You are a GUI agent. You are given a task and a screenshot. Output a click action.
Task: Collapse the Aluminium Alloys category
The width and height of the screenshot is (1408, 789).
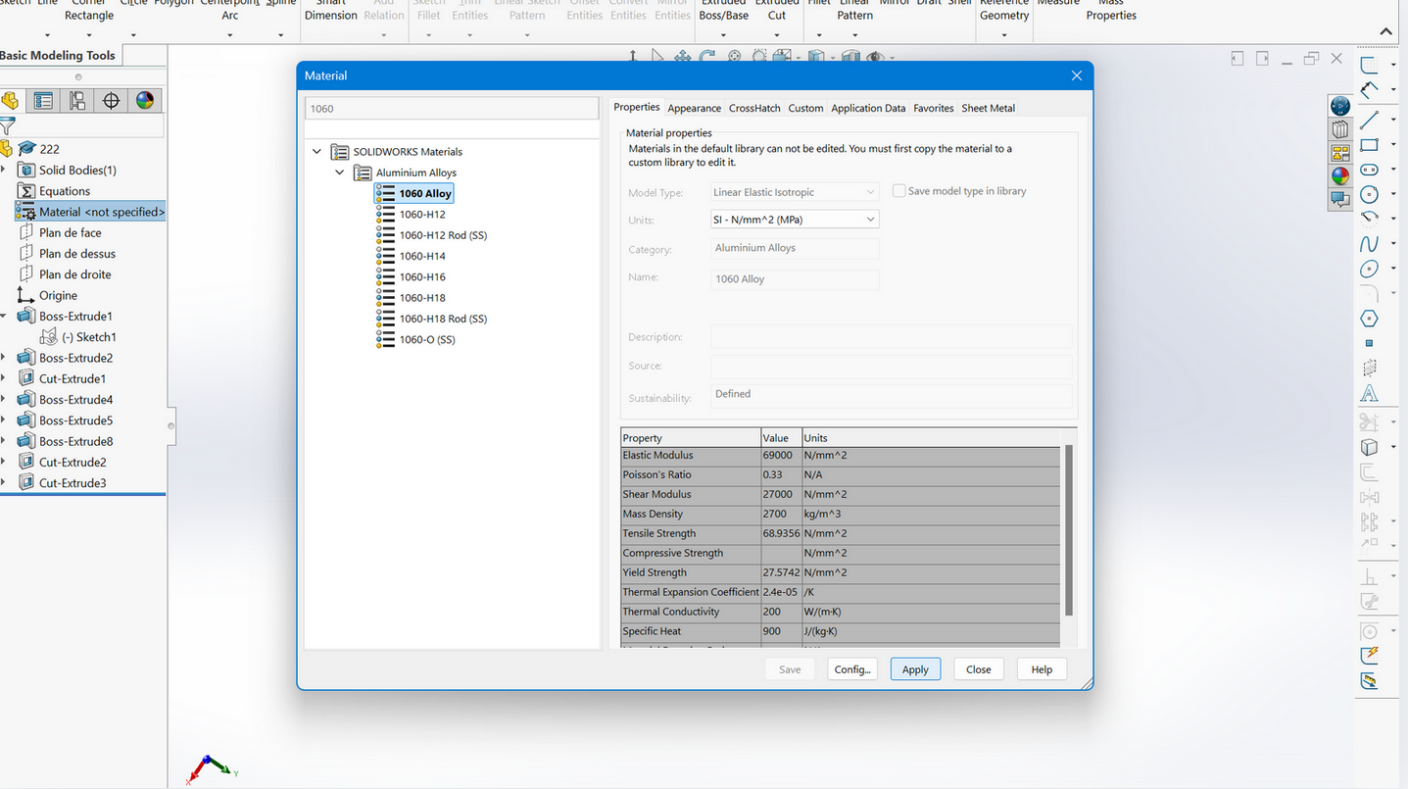340,173
